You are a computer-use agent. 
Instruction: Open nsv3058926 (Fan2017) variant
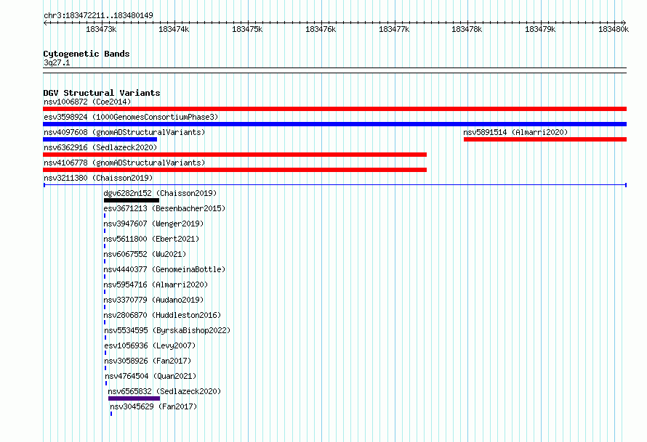(148, 361)
